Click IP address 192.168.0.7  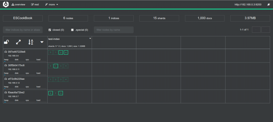pos(13,96)
